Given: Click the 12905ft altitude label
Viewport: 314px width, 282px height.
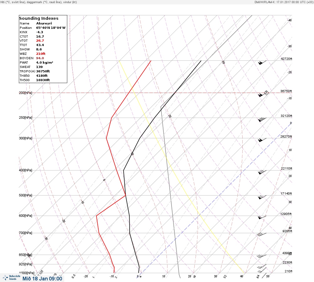Looking at the screenshot, I should click(x=286, y=214).
